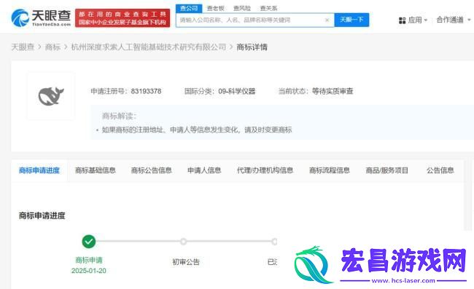Image resolution: width=474 pixels, height=289 pixels.
Task: Click the 商标详情 breadcrumb text
Action: click(x=252, y=47)
